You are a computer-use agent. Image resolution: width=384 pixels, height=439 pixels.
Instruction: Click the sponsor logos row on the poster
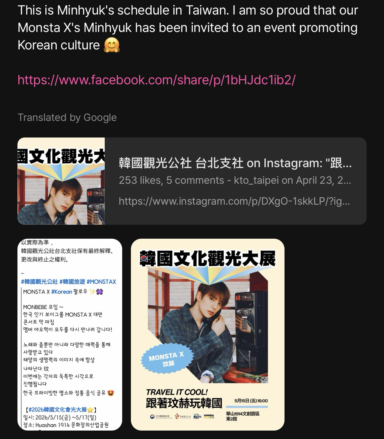(182, 416)
